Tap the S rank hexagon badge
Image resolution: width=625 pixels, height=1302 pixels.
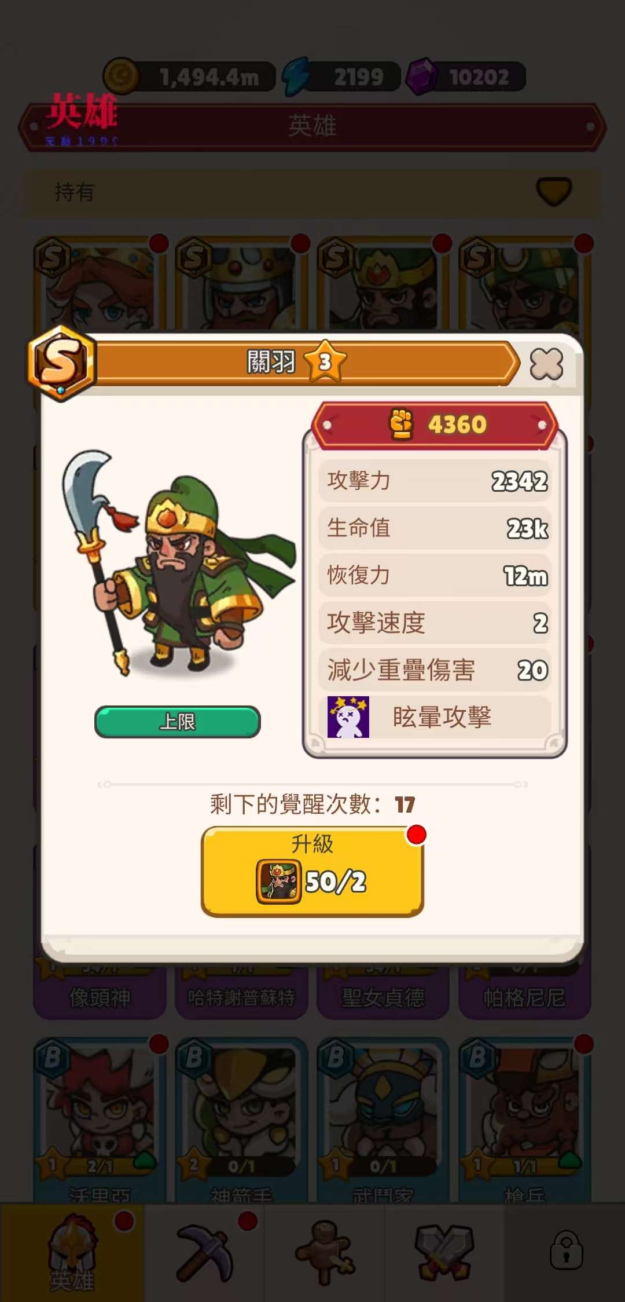click(61, 363)
